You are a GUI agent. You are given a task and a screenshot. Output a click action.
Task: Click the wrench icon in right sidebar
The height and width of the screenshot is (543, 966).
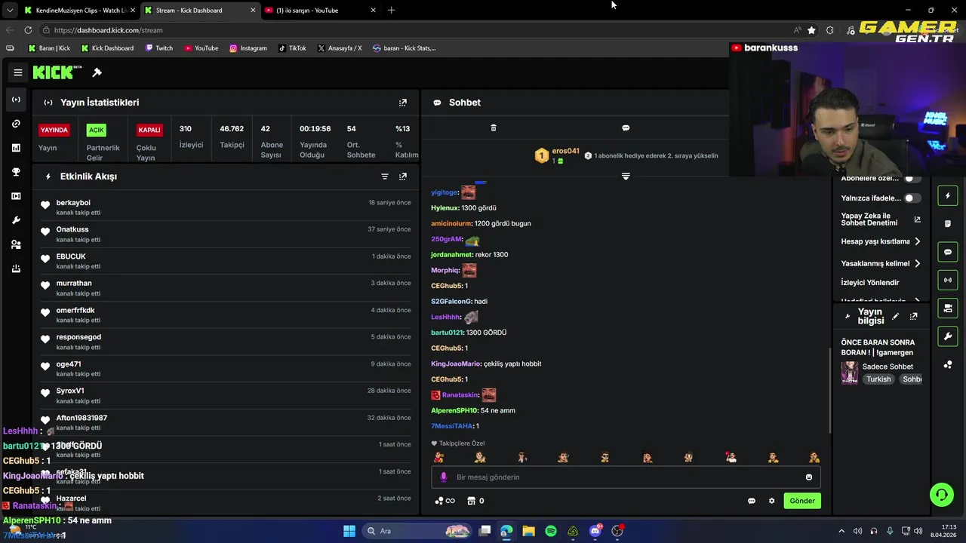click(948, 336)
